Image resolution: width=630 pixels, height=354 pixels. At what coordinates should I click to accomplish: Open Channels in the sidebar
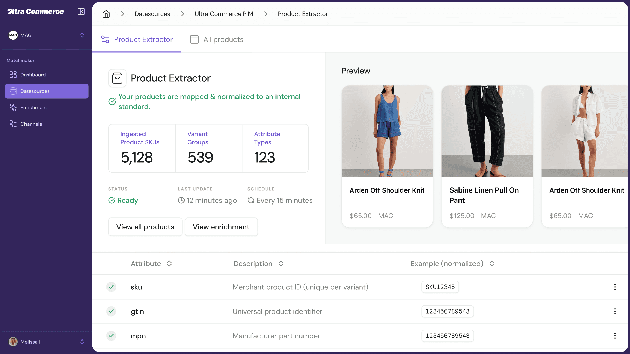[x=31, y=124]
